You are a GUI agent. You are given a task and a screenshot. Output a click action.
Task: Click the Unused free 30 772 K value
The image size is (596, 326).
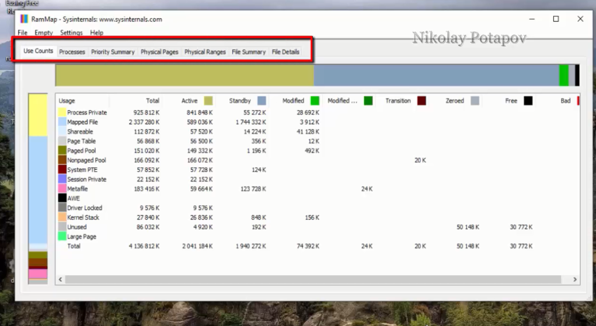pyautogui.click(x=521, y=227)
